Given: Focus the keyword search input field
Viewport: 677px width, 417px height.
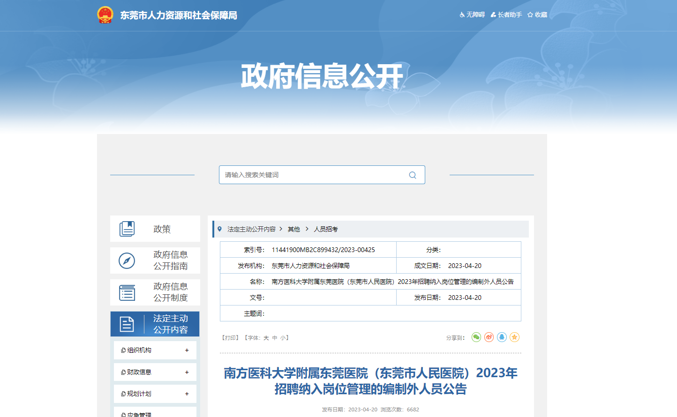Looking at the screenshot, I should [312, 175].
